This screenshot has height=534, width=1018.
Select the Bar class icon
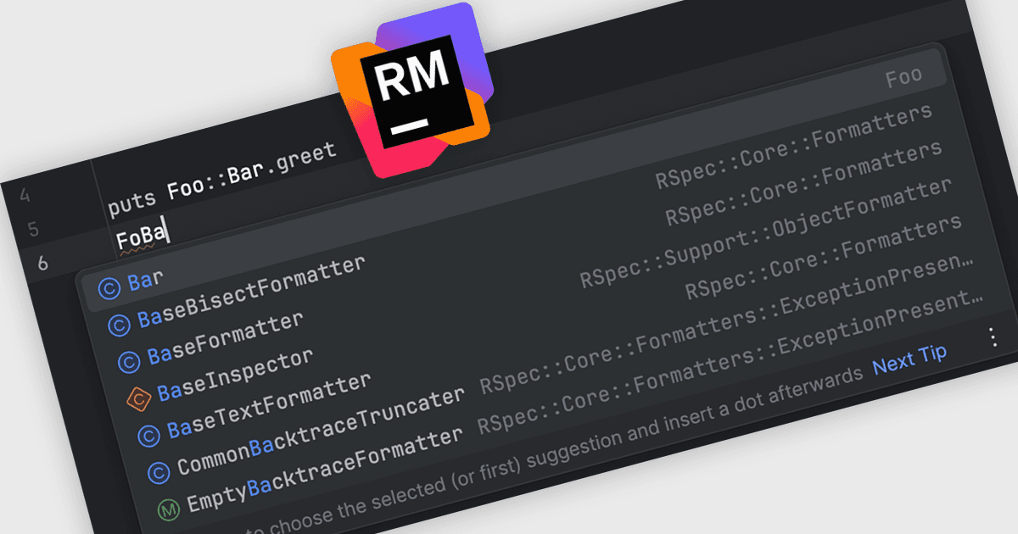click(x=109, y=289)
